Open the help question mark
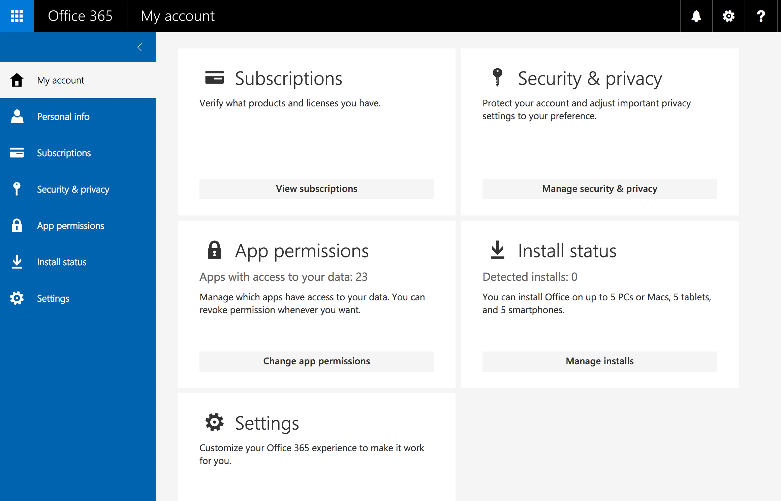 (x=761, y=16)
